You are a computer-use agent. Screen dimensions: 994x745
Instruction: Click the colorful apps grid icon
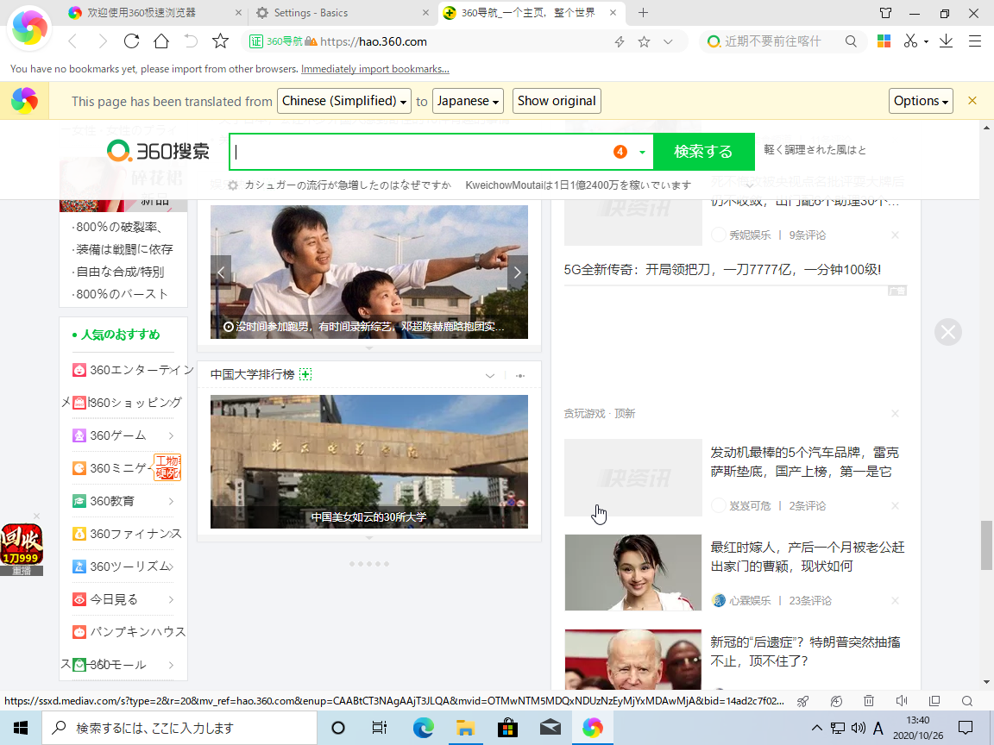(x=884, y=41)
